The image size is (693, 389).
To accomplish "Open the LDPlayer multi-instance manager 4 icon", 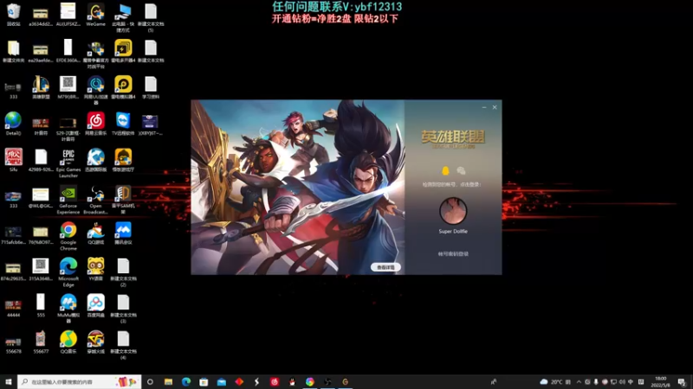I will pos(123,51).
